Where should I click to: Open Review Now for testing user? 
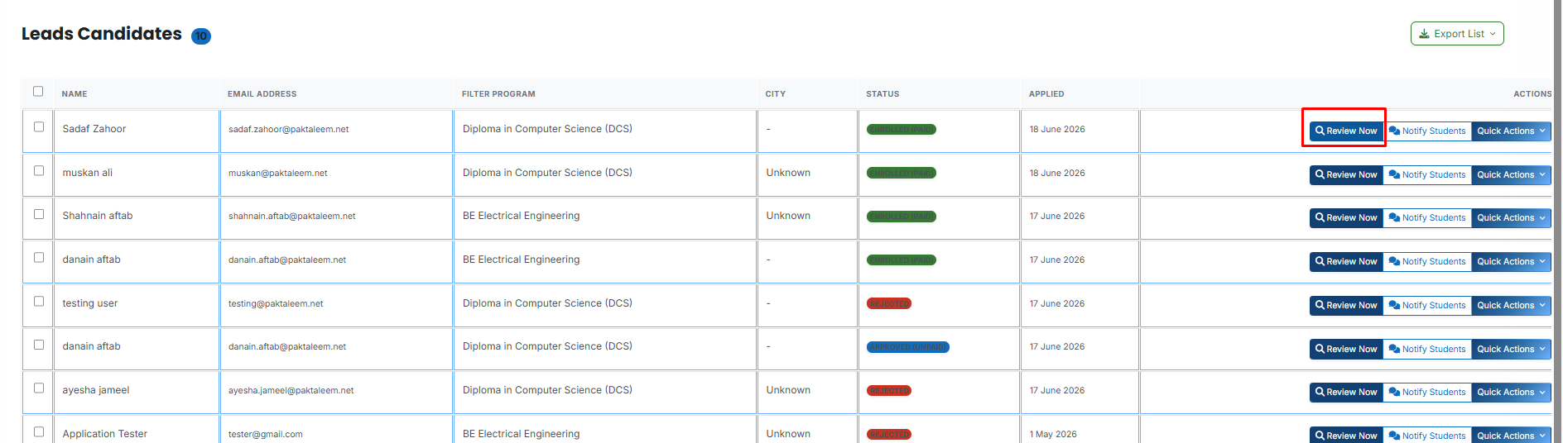coord(1346,306)
